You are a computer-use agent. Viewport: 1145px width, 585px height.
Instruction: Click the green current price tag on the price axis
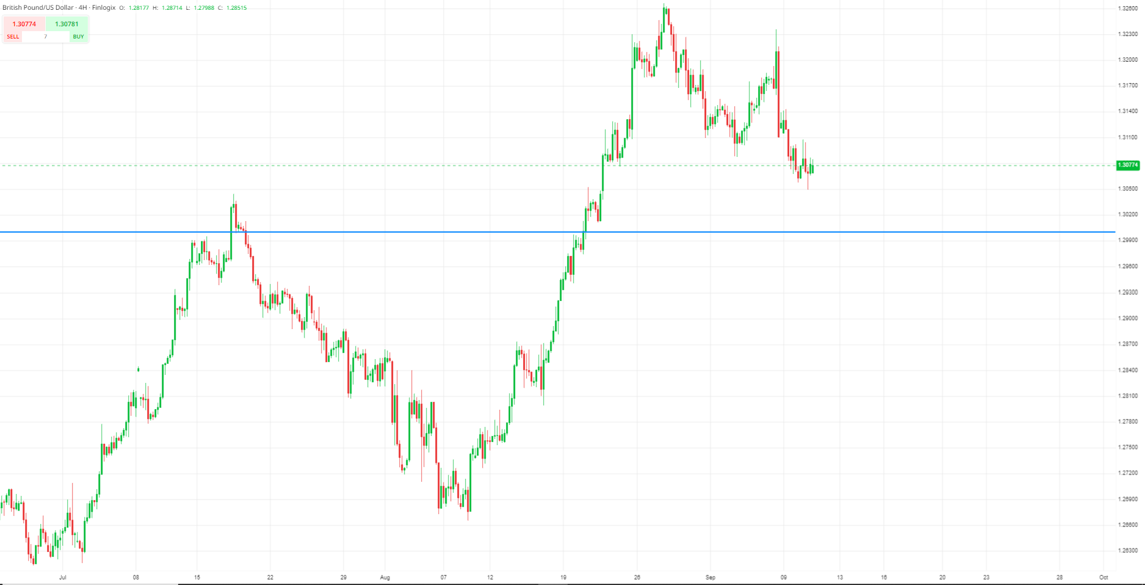click(x=1127, y=165)
